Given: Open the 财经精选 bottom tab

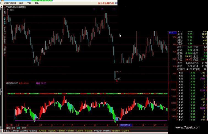Looking at the screenshot, I should [89, 131].
